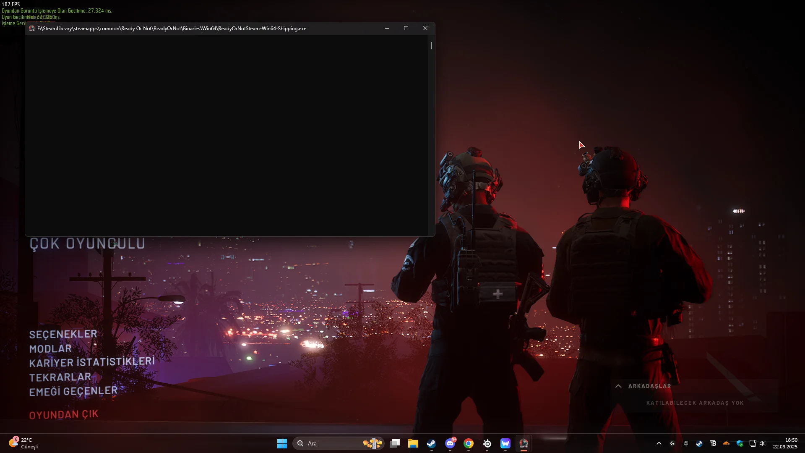The image size is (805, 453).
Task: Open SEÇENEKLER options menu
Action: (x=63, y=334)
